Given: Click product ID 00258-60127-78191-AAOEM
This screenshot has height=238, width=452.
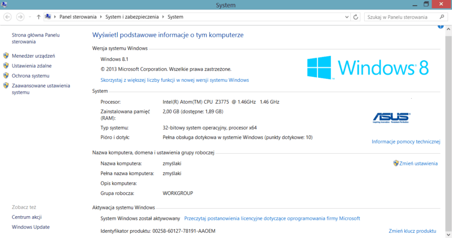Looking at the screenshot, I should click(x=184, y=231).
